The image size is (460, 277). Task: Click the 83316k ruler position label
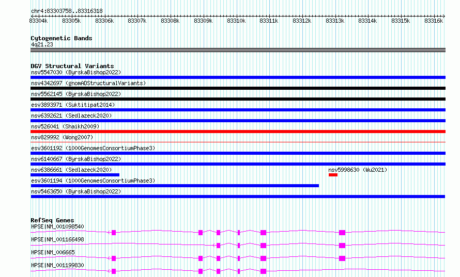(x=434, y=21)
